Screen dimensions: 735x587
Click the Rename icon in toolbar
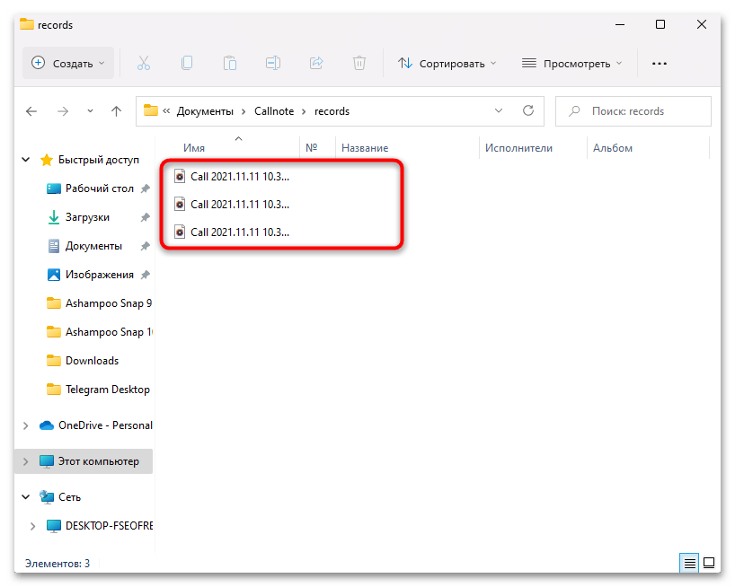click(273, 63)
